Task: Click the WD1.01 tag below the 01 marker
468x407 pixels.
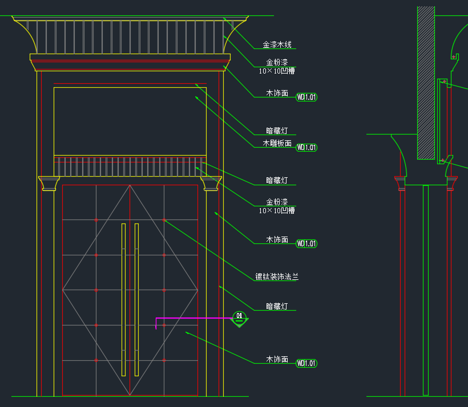Action: tap(306, 364)
